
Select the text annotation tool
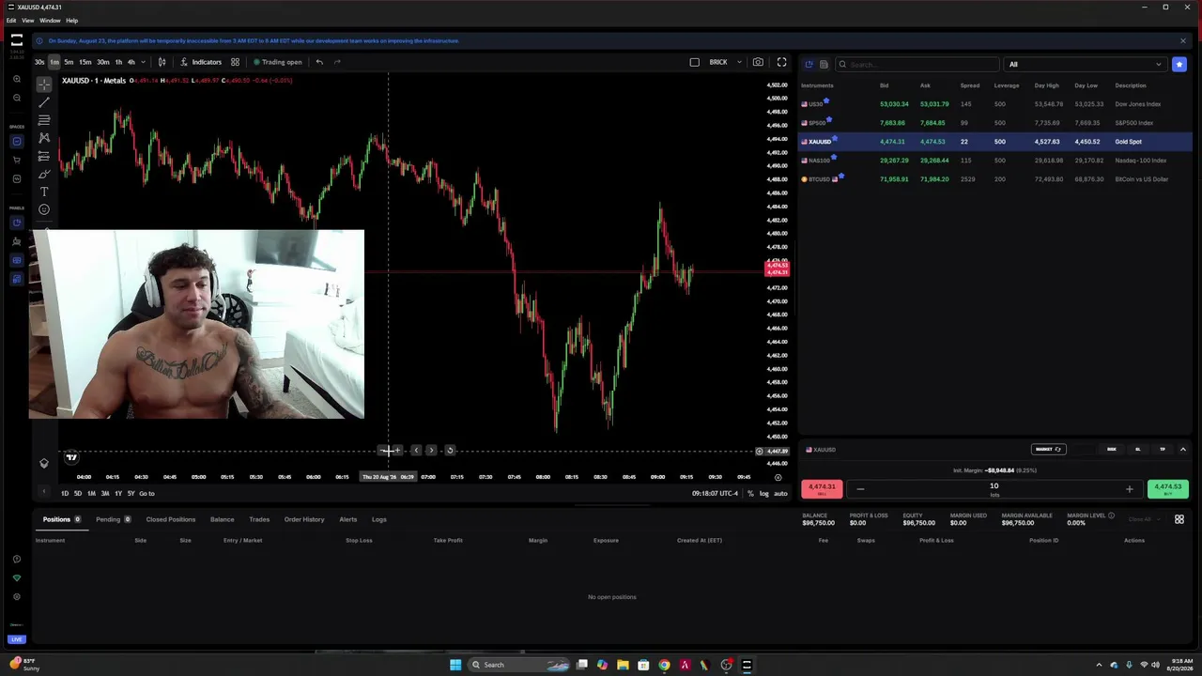tap(44, 192)
